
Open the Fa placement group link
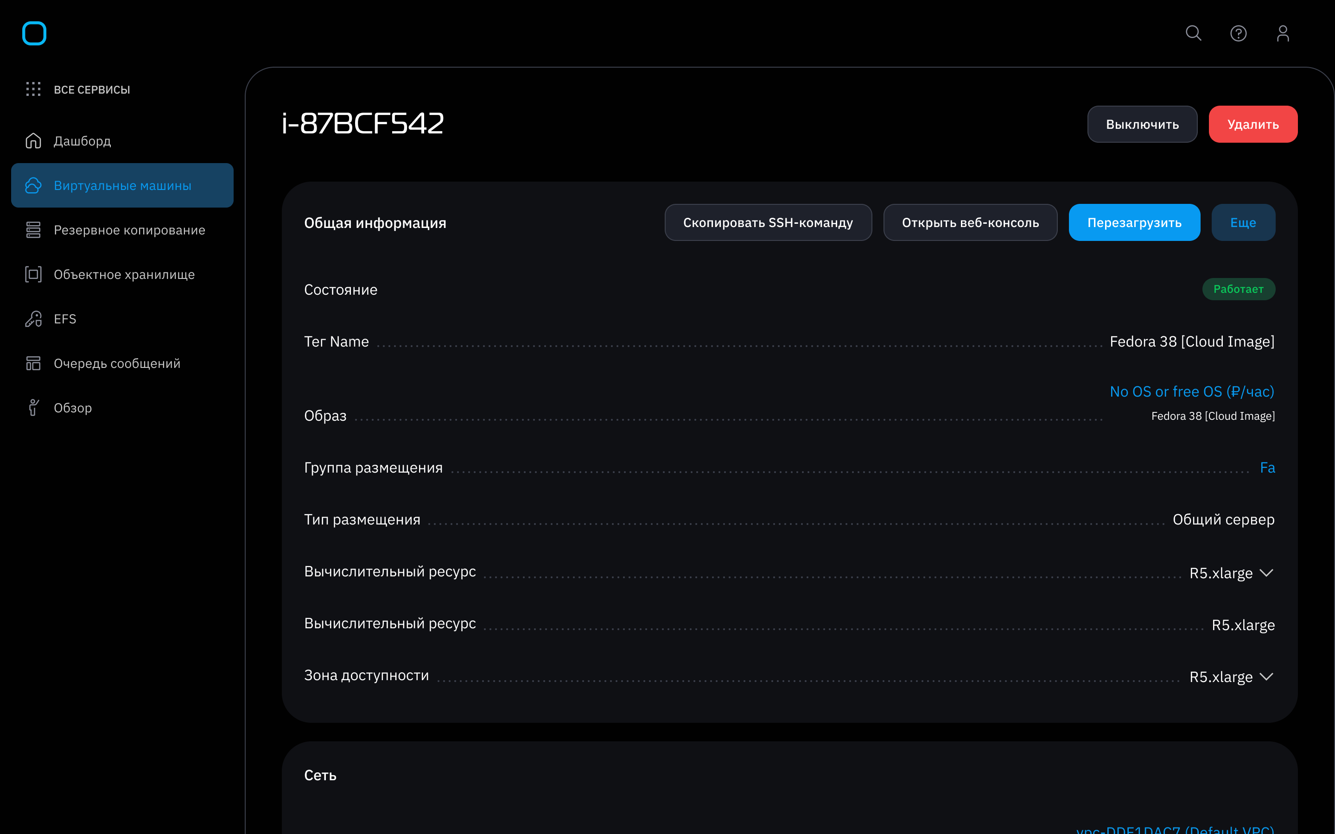[1267, 468]
